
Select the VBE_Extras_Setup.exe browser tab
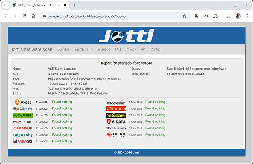[40, 5]
